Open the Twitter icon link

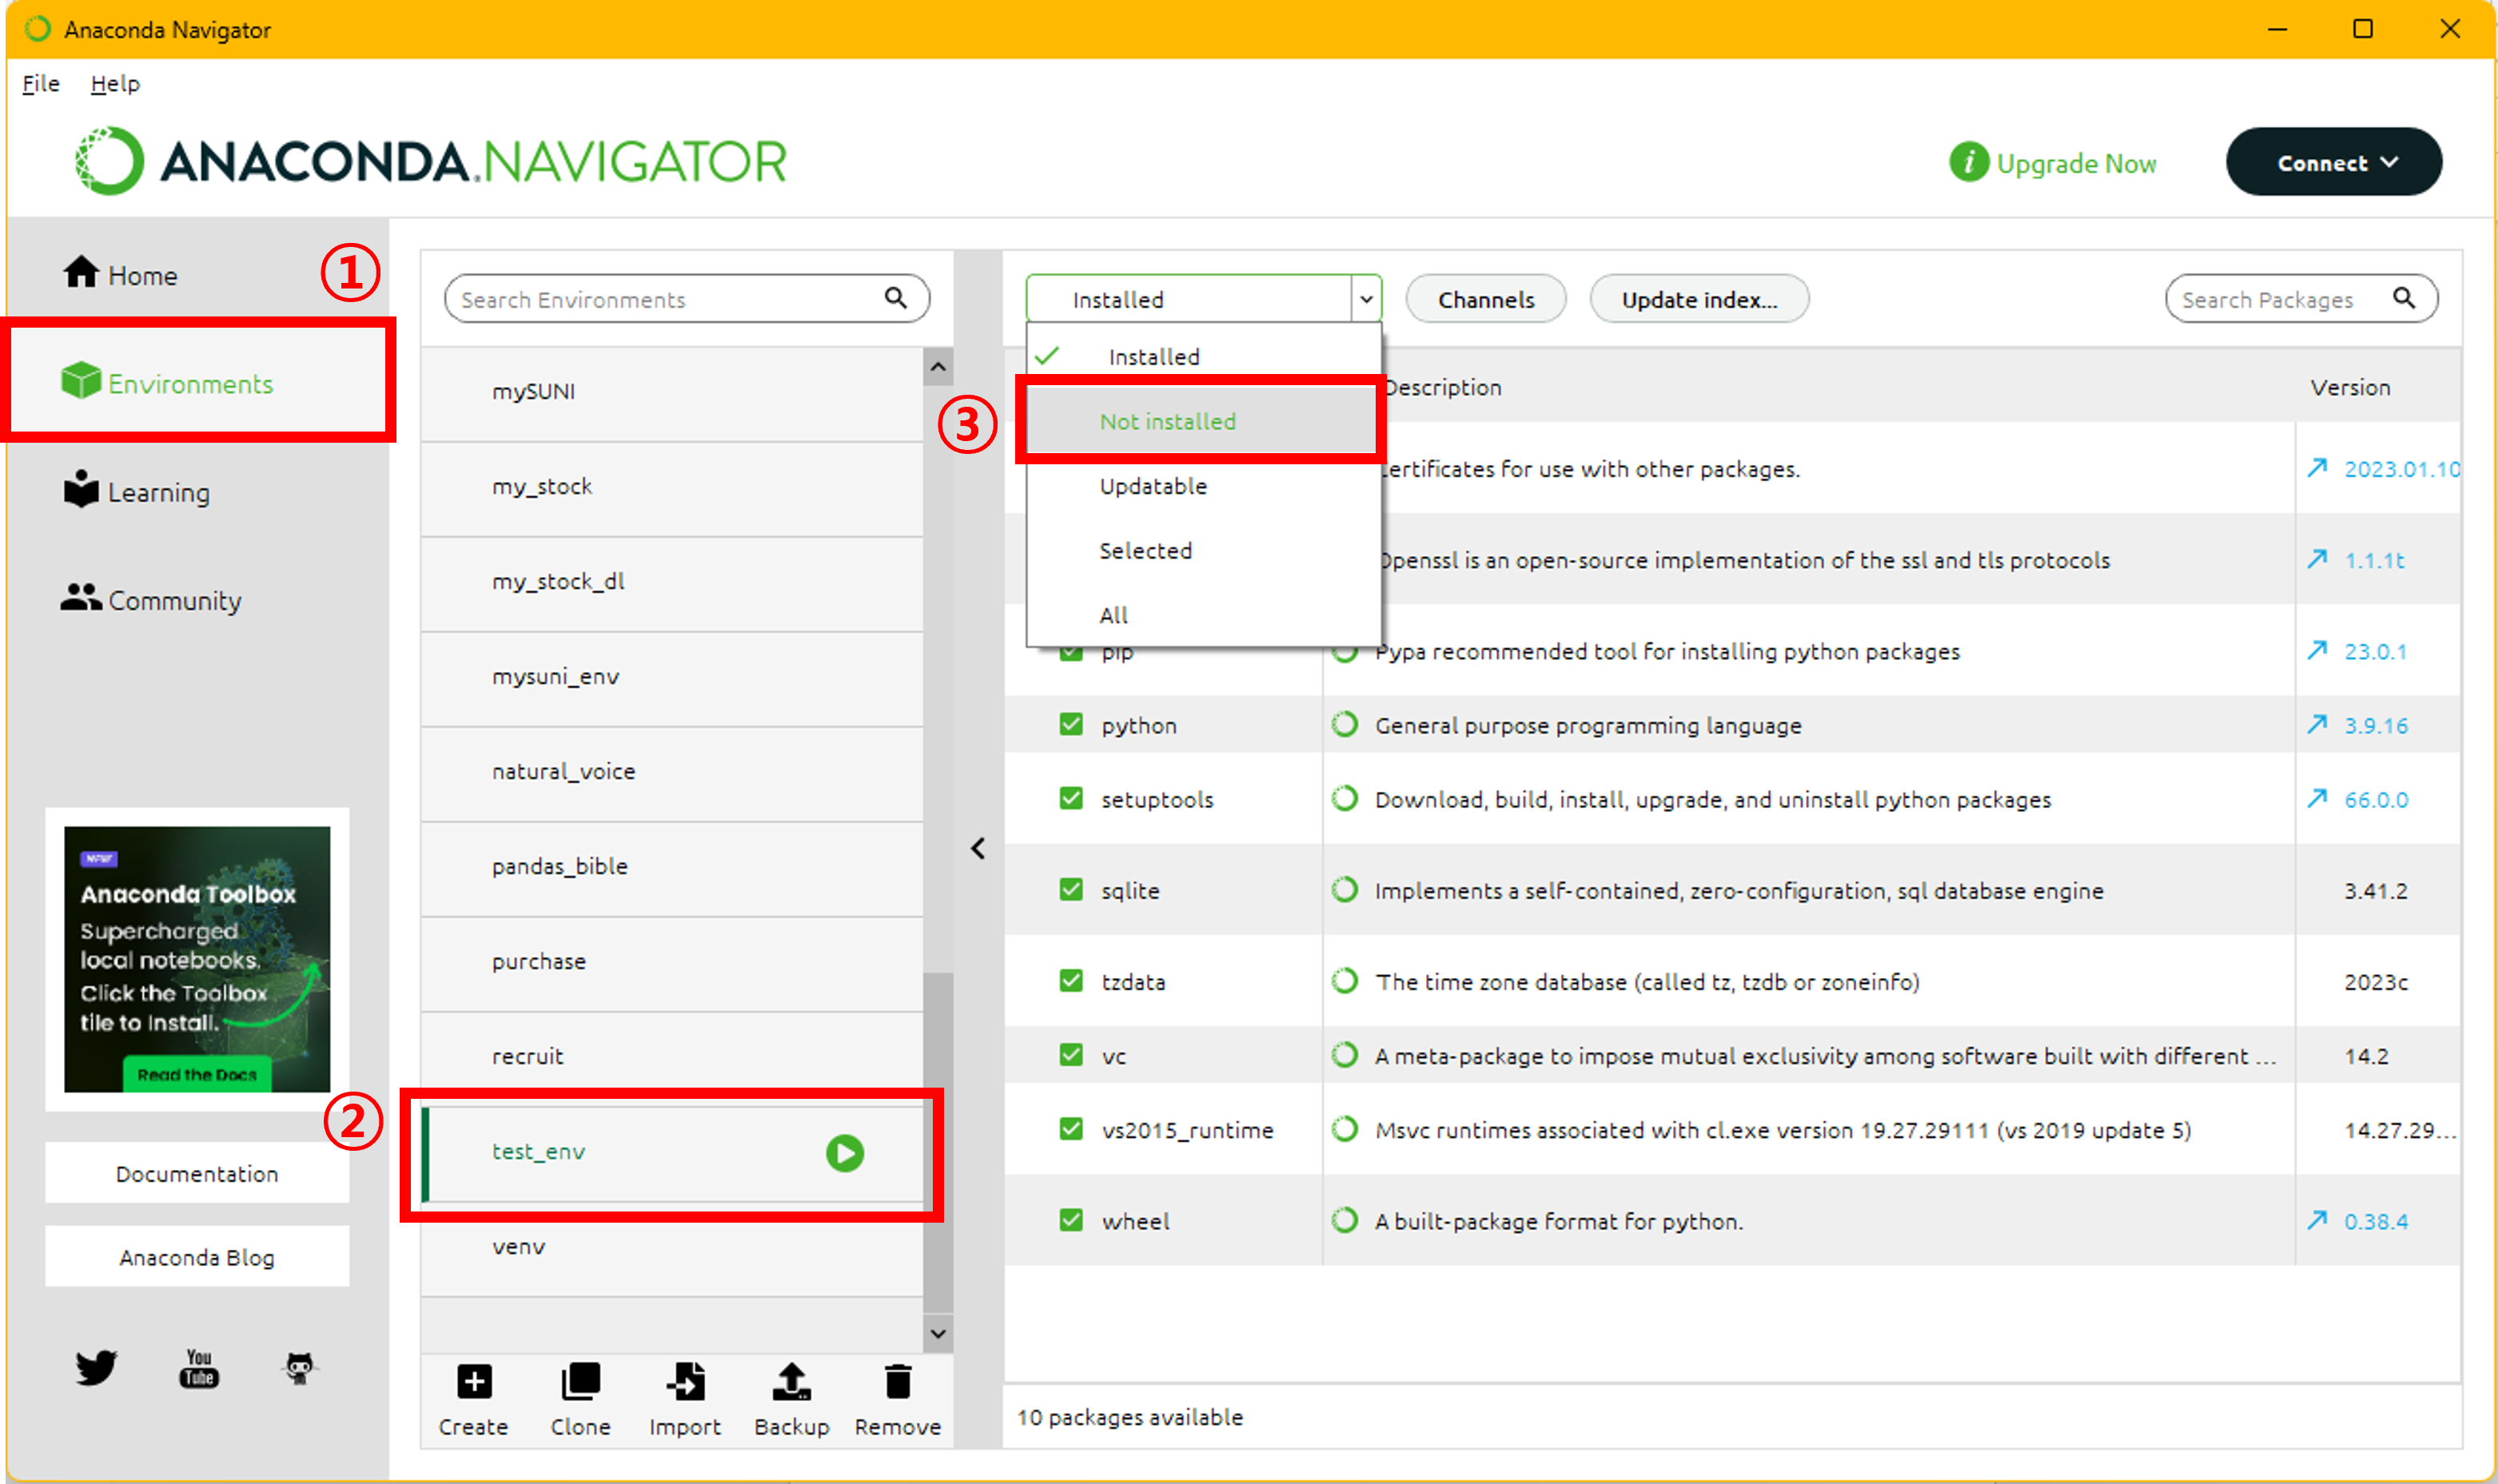pos(96,1367)
